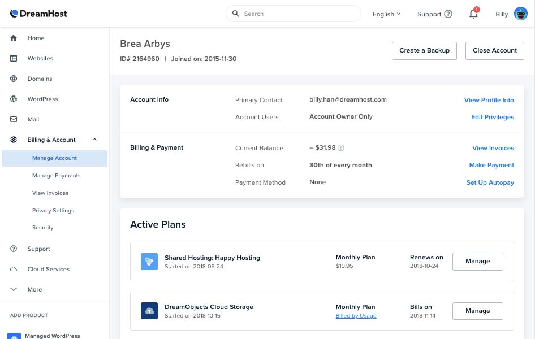The width and height of the screenshot is (535, 339).
Task: Click 30th of every month value
Action: click(x=340, y=165)
